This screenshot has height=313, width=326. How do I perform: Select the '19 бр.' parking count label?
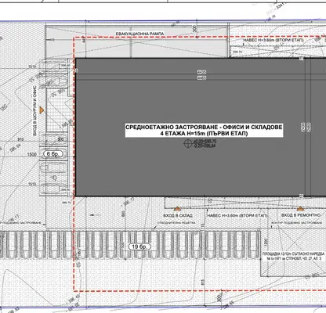[140, 246]
